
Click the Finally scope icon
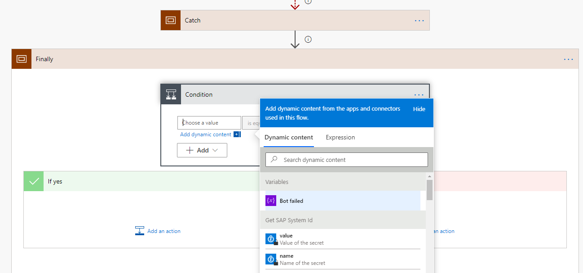[x=21, y=59]
